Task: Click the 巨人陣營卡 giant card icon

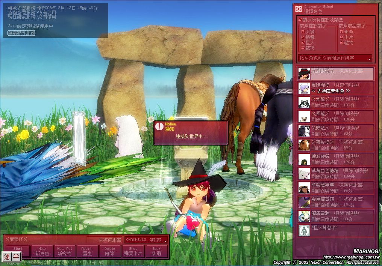Action: 304,231
